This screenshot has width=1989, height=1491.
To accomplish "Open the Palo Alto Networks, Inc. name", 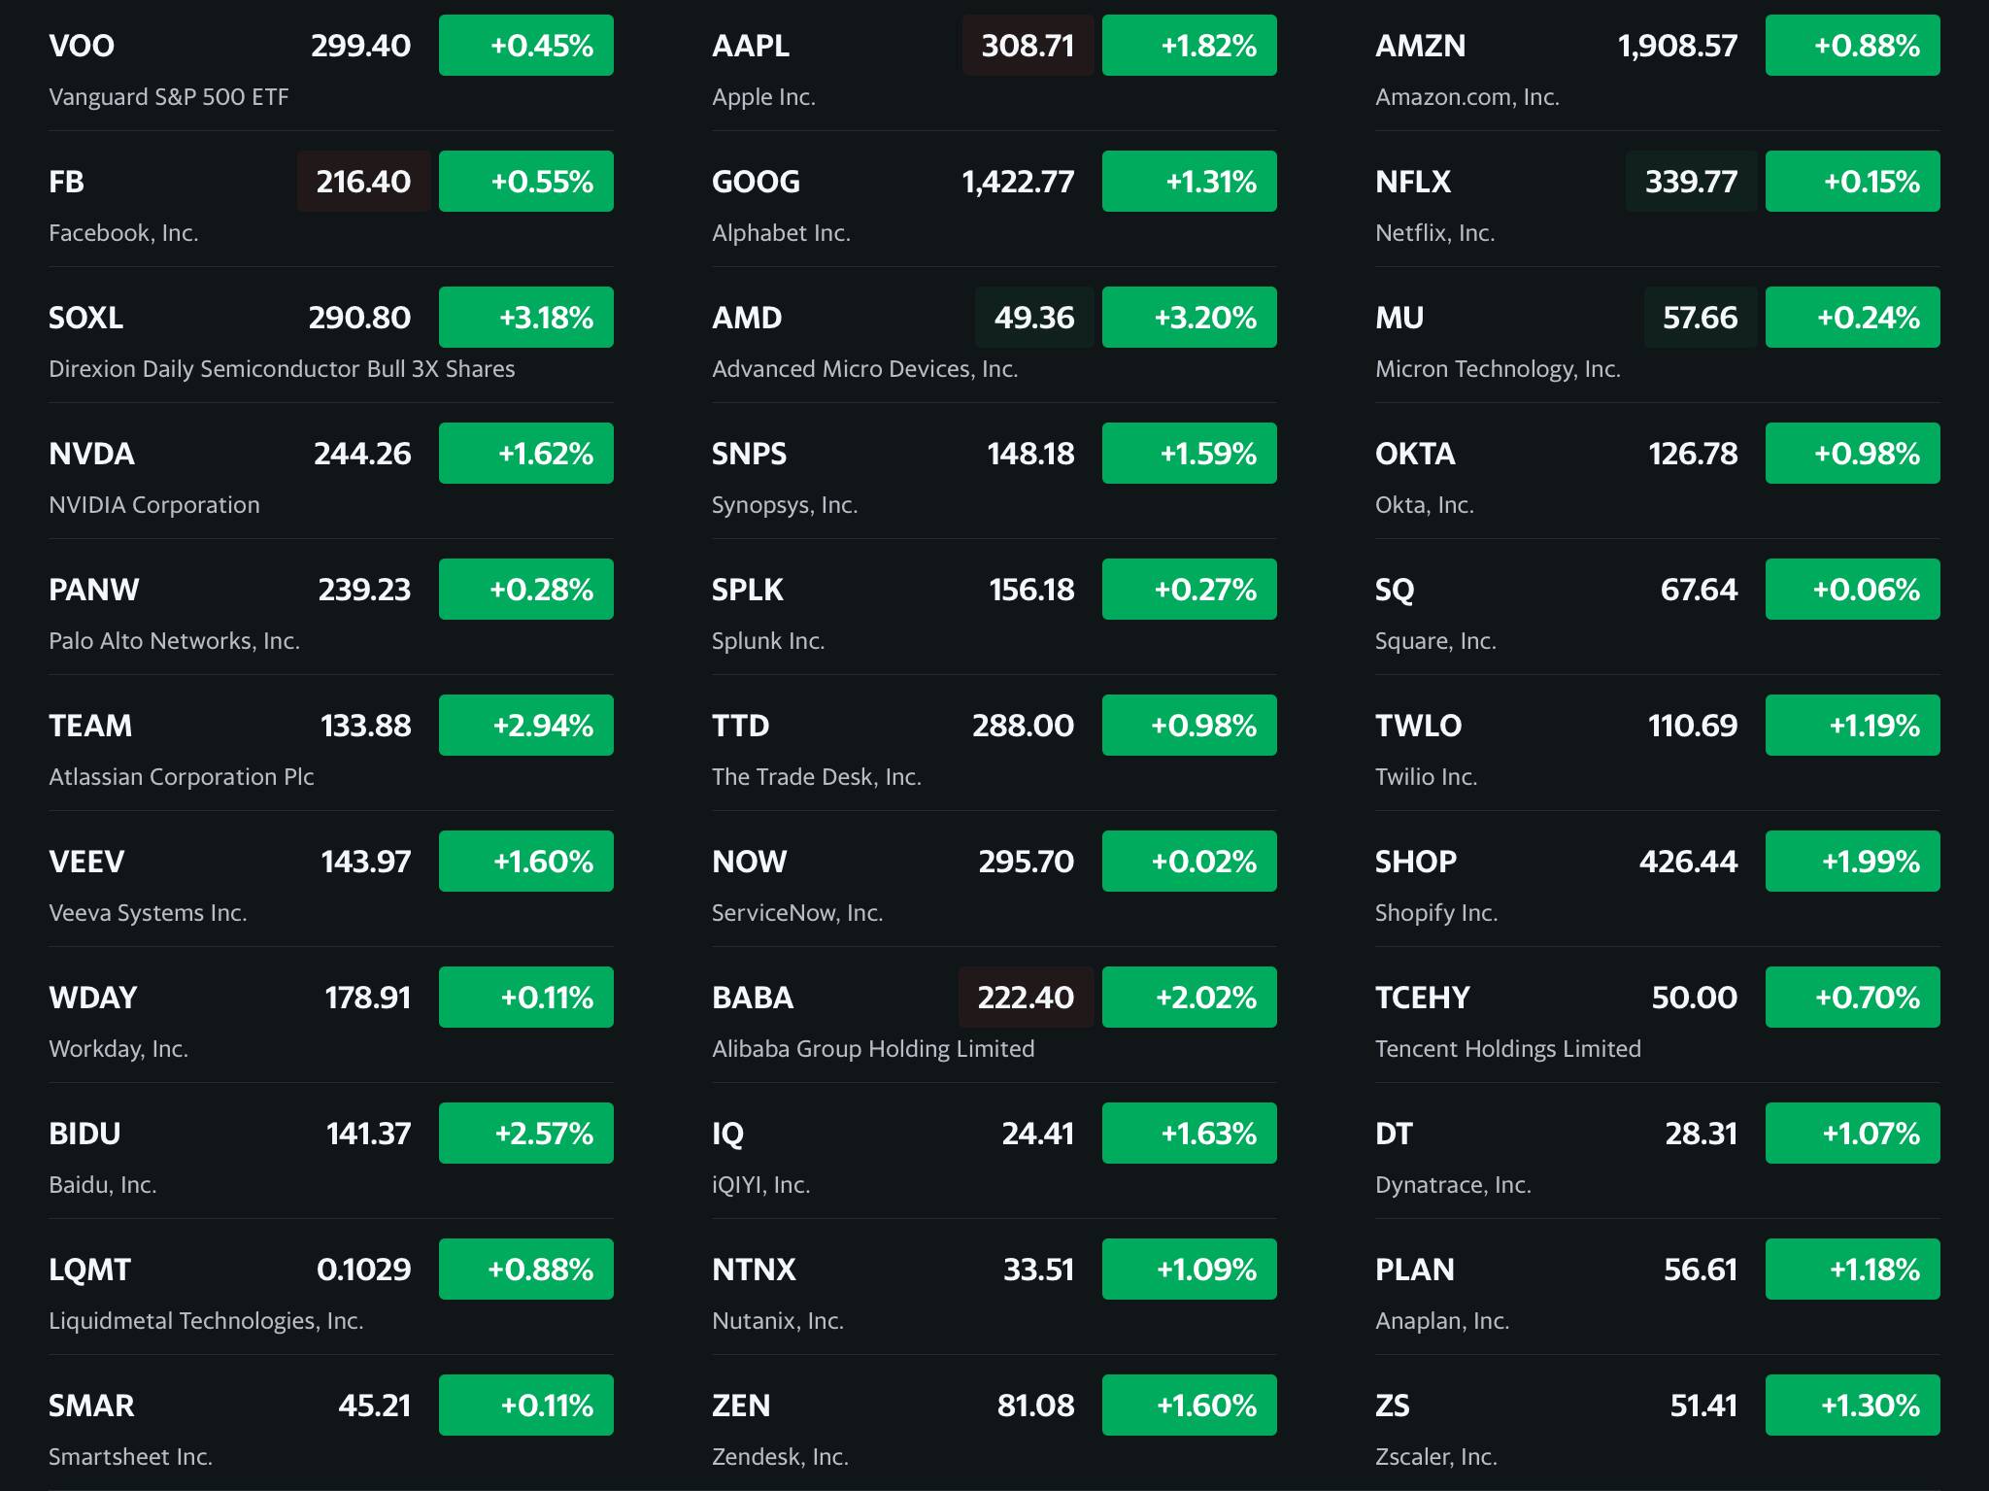I will (174, 641).
